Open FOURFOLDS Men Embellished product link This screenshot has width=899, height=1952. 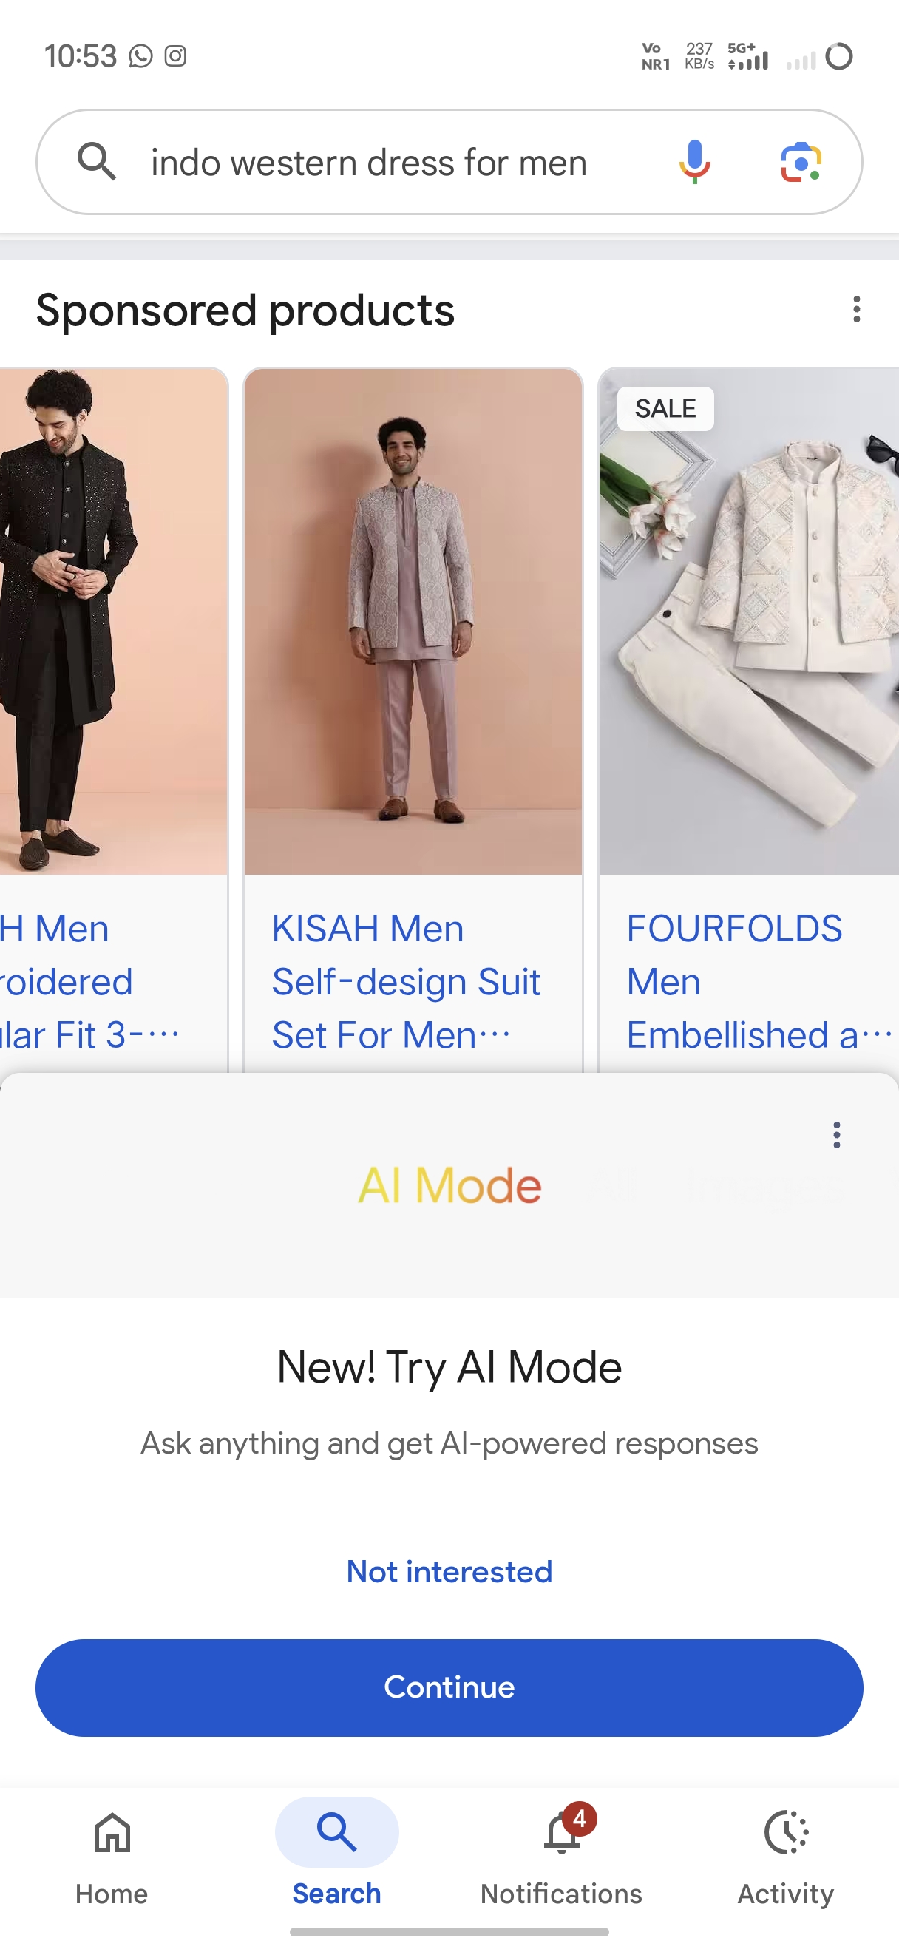[x=759, y=981]
